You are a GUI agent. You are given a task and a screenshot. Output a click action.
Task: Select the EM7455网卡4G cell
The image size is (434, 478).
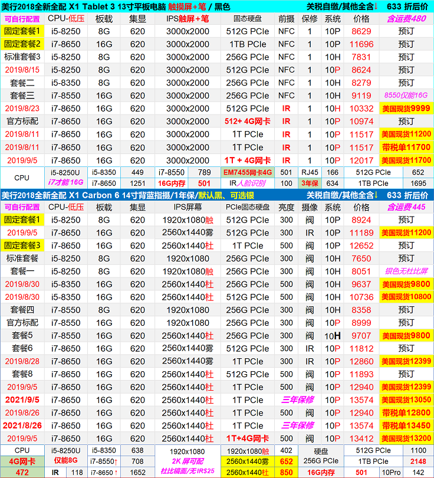click(248, 172)
